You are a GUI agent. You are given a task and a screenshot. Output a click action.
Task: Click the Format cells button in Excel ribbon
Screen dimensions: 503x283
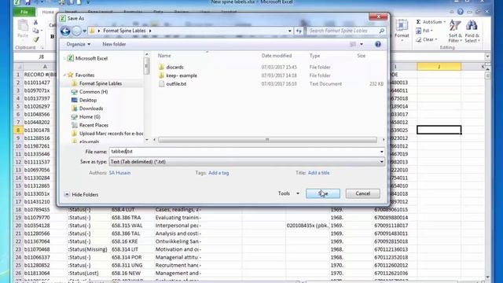[x=402, y=30]
